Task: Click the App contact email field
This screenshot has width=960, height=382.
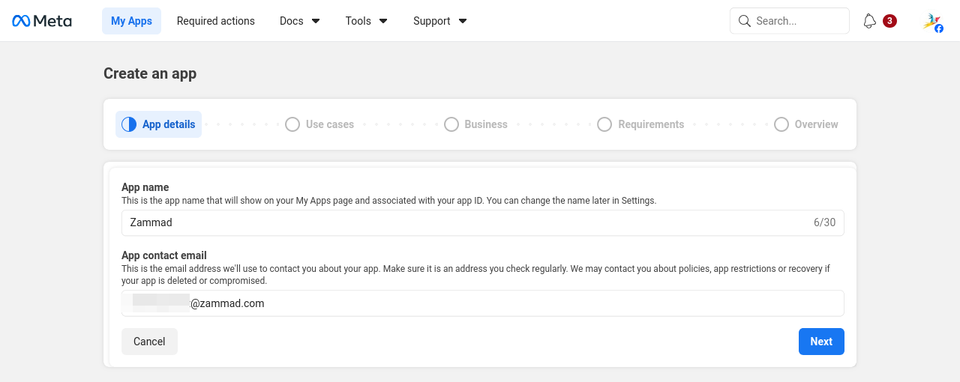Action: (483, 303)
